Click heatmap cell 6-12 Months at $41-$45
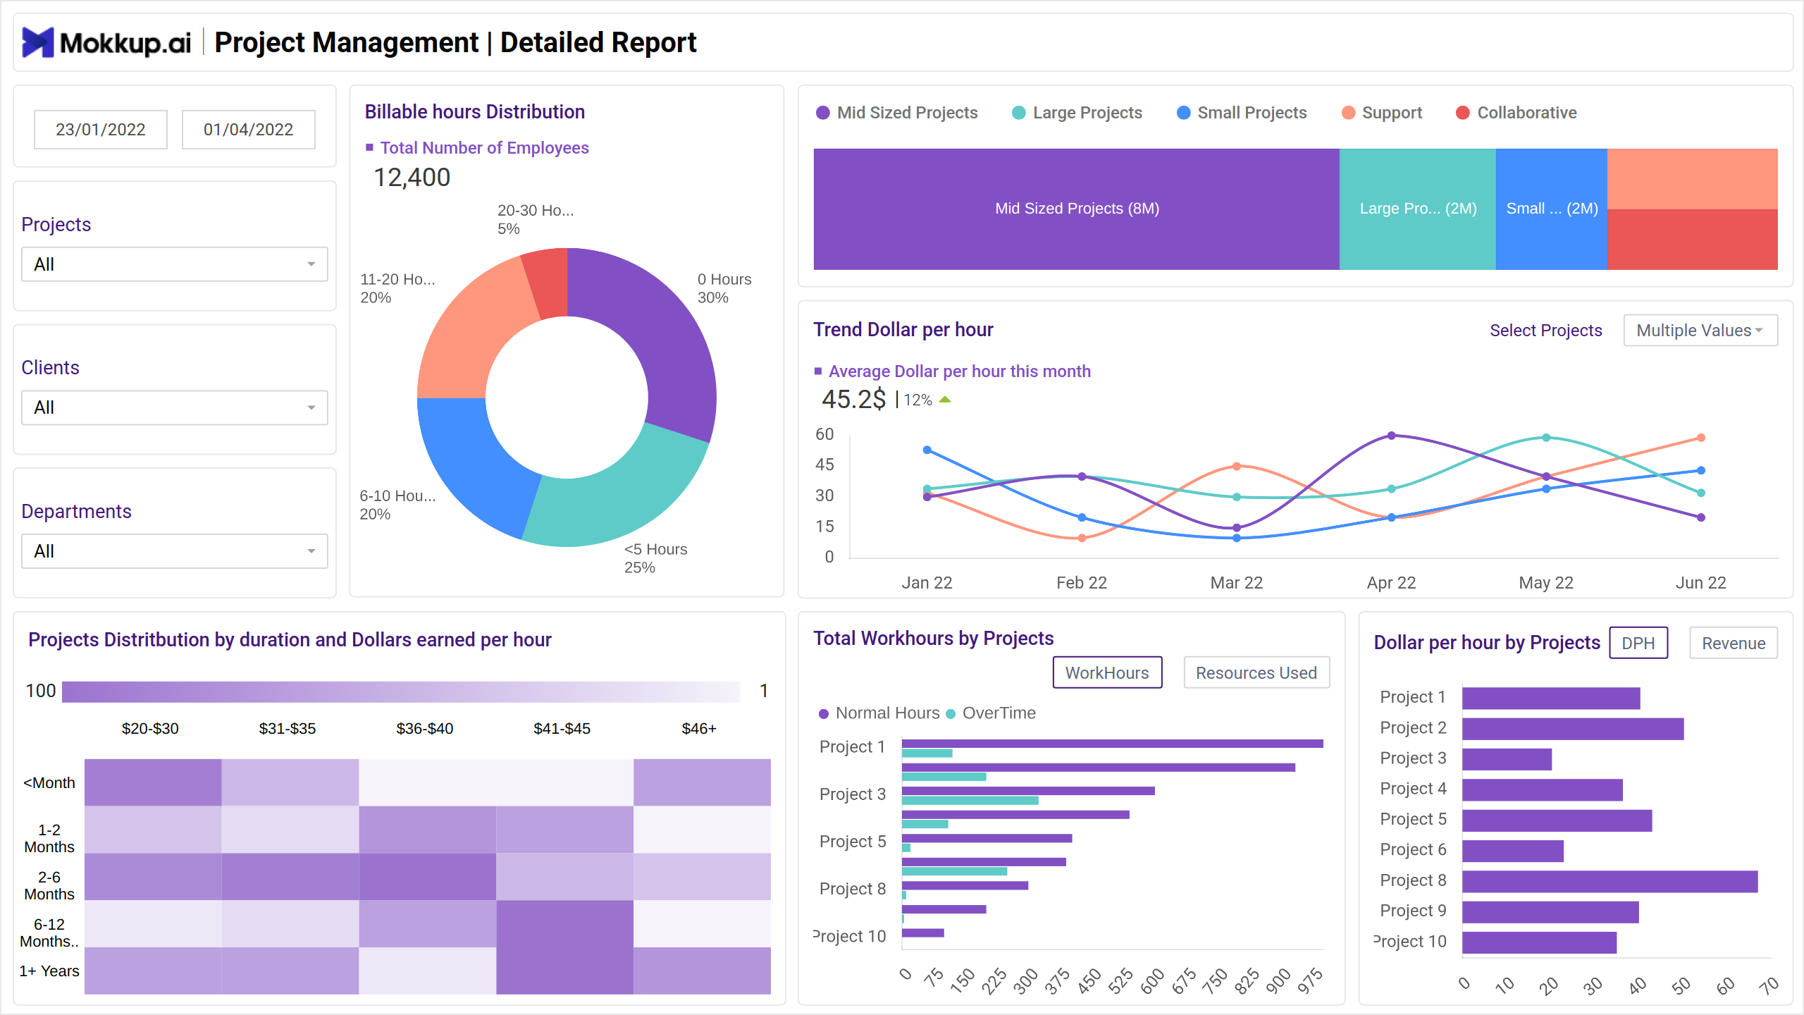The width and height of the screenshot is (1804, 1015). [564, 923]
